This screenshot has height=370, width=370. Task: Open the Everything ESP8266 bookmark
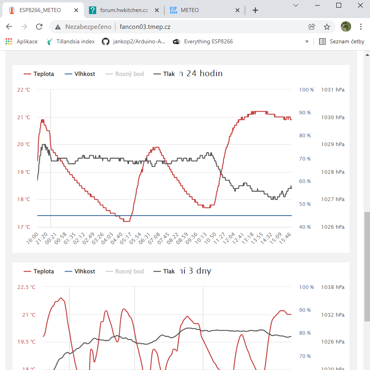point(203,41)
